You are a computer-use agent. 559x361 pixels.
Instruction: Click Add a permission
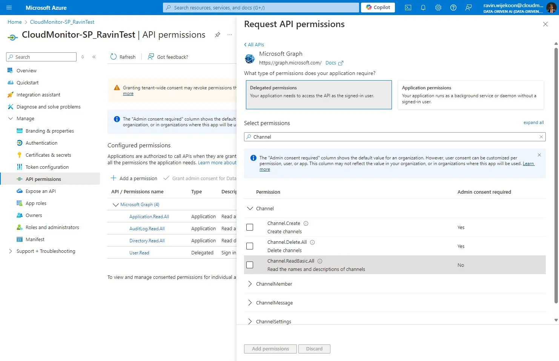click(134, 178)
